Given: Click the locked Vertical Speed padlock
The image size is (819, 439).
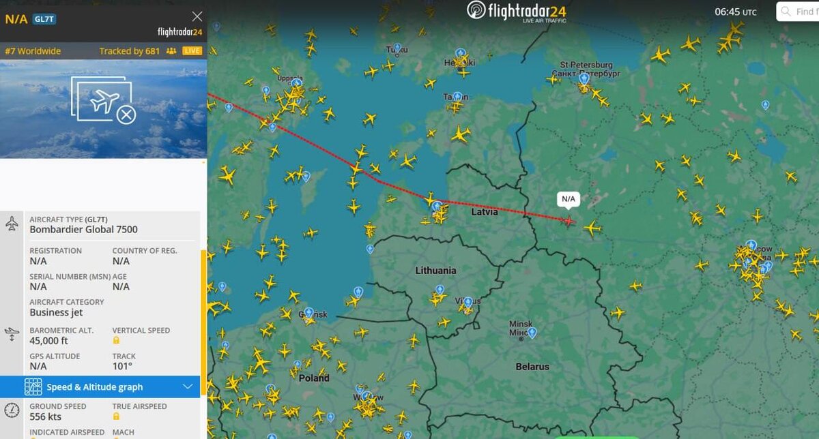Looking at the screenshot, I should (116, 340).
